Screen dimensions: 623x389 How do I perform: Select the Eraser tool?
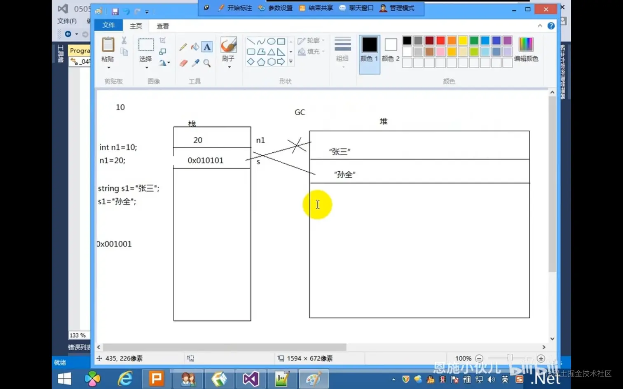click(x=183, y=63)
